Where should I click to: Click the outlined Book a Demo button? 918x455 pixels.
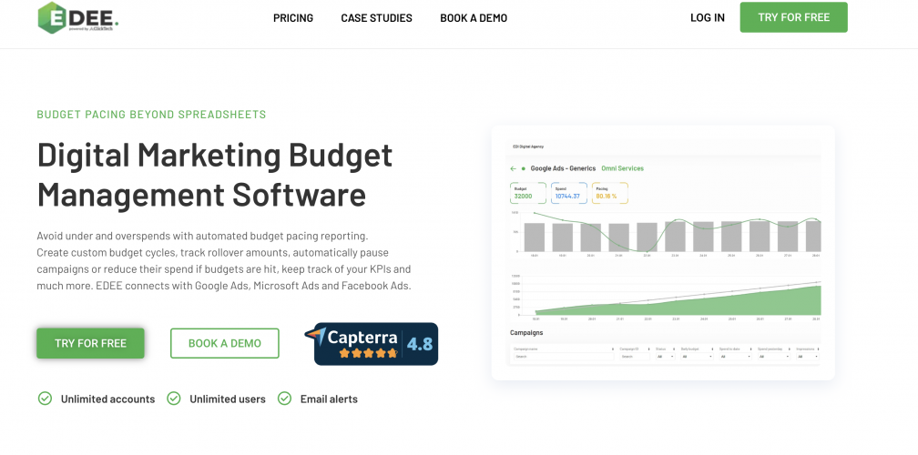225,343
